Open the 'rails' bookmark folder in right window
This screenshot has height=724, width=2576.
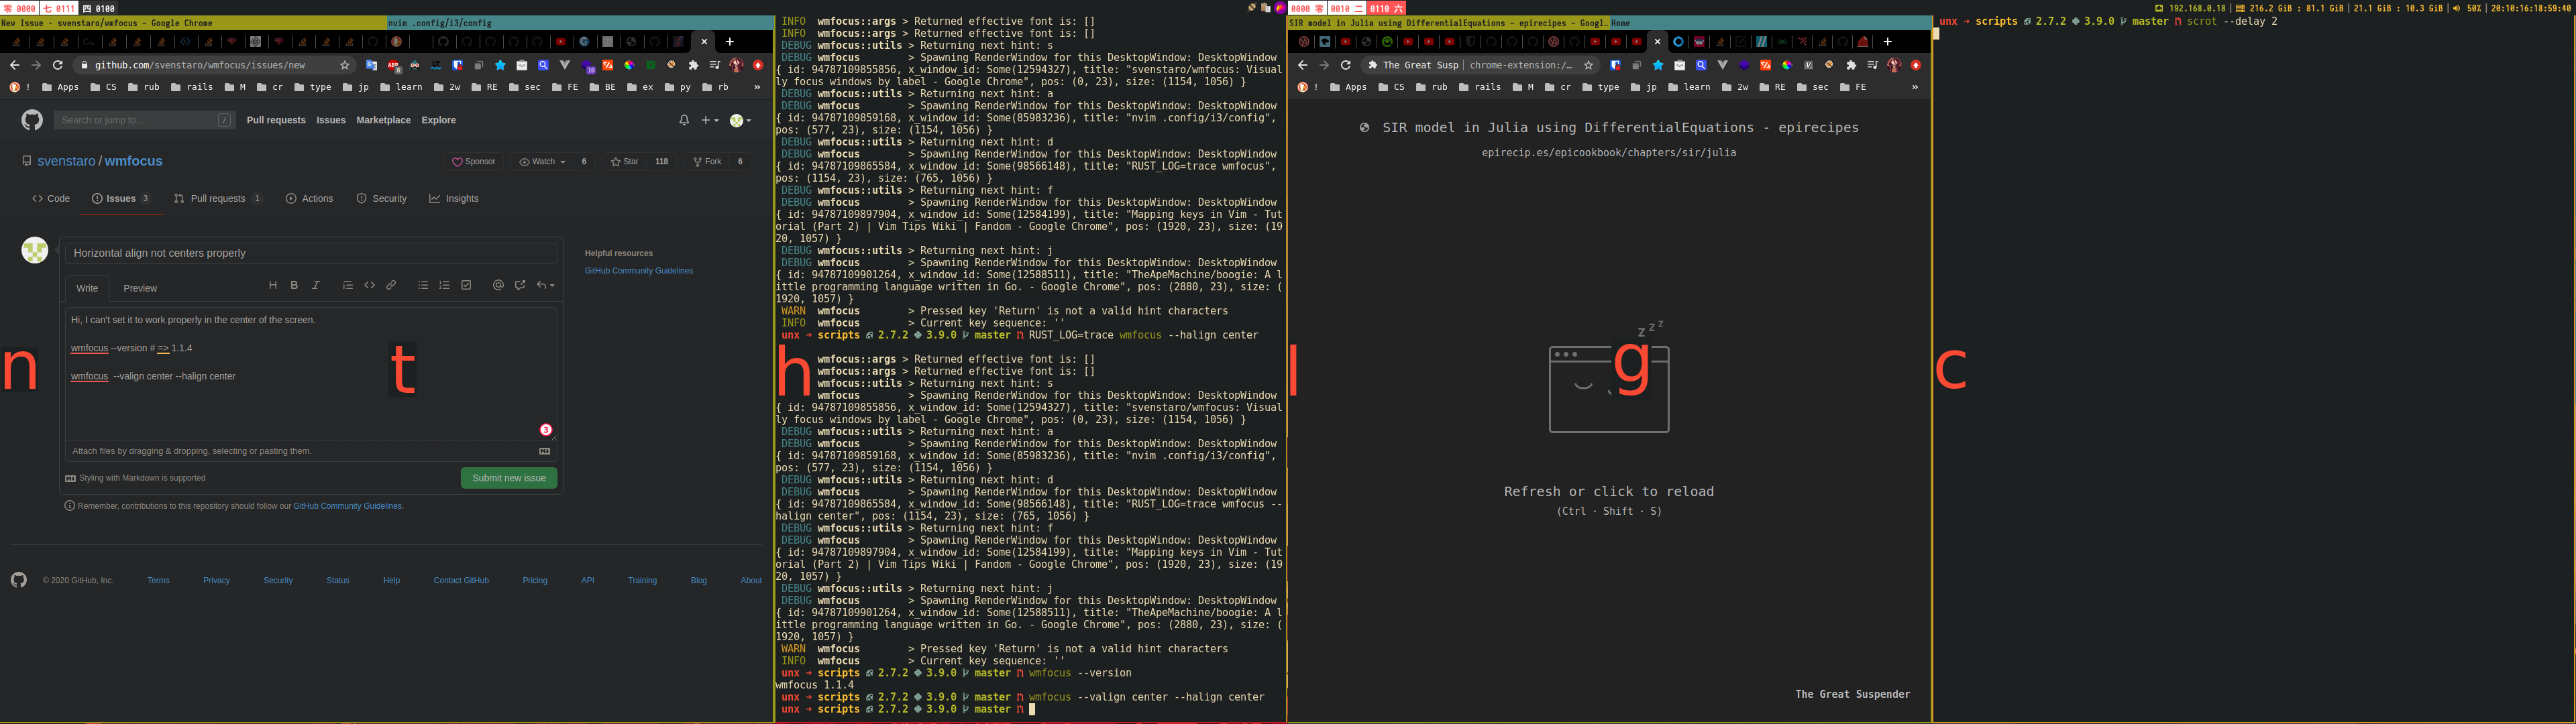pos(1480,87)
